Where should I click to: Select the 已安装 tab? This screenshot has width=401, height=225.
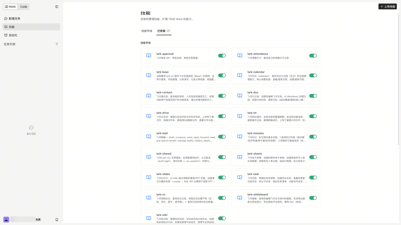pyautogui.click(x=164, y=31)
